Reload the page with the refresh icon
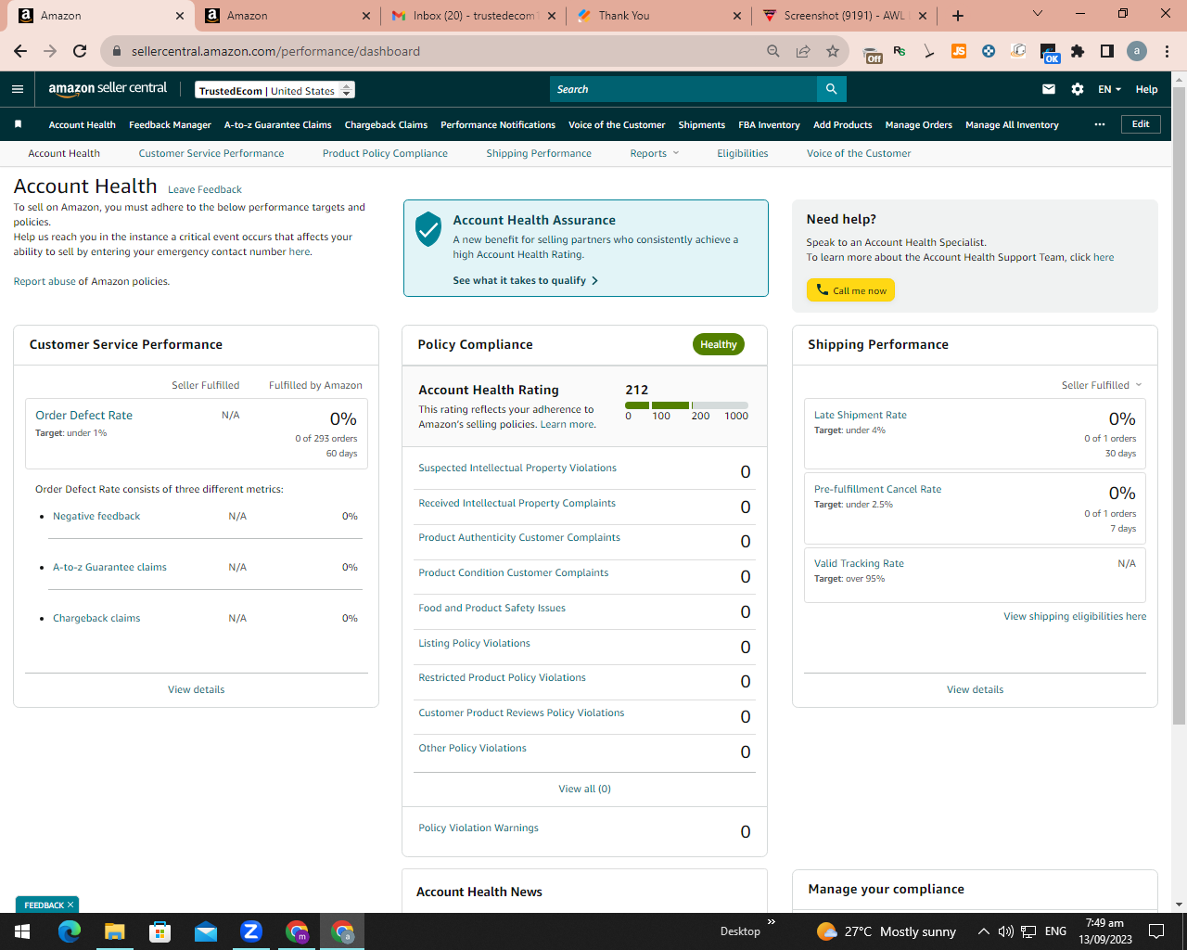 click(x=80, y=51)
